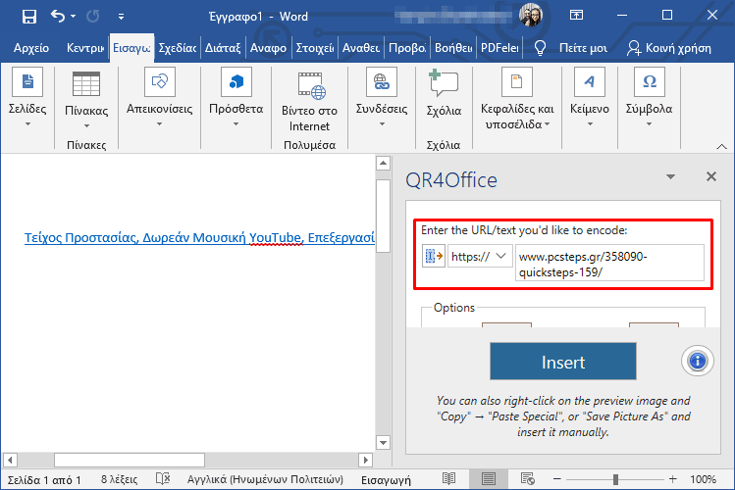Open the Διάταξη ribbon tab

223,48
